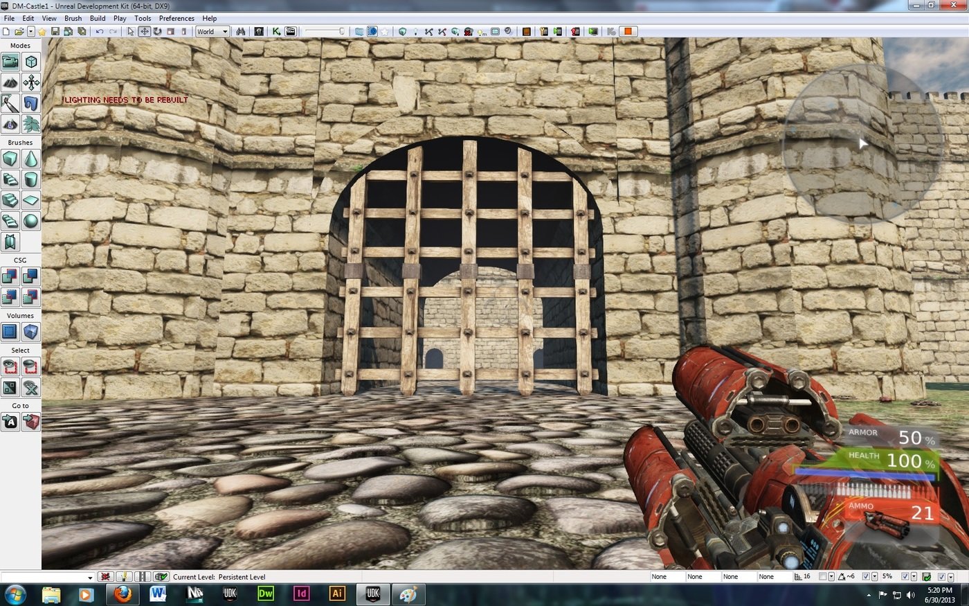Toggle the drag grid snap checkbox
Image resolution: width=969 pixels, height=606 pixels.
pyautogui.click(x=822, y=577)
